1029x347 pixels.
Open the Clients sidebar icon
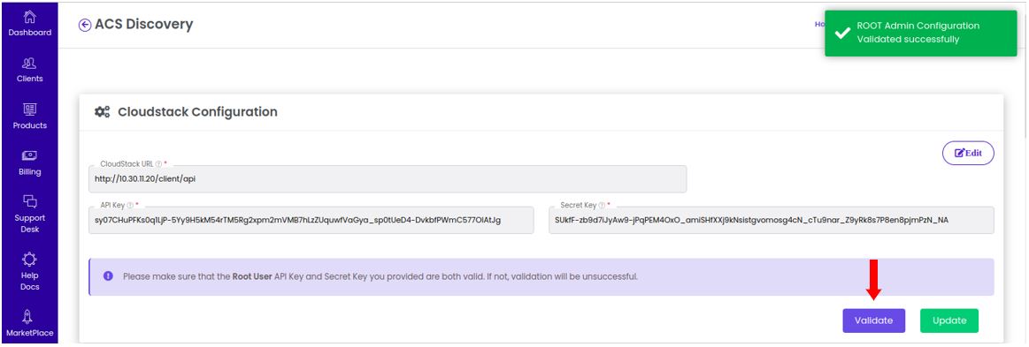[29, 64]
